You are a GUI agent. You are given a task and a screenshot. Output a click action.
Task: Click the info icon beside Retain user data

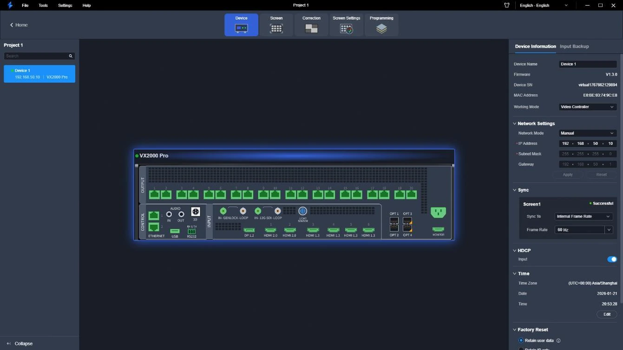558,341
